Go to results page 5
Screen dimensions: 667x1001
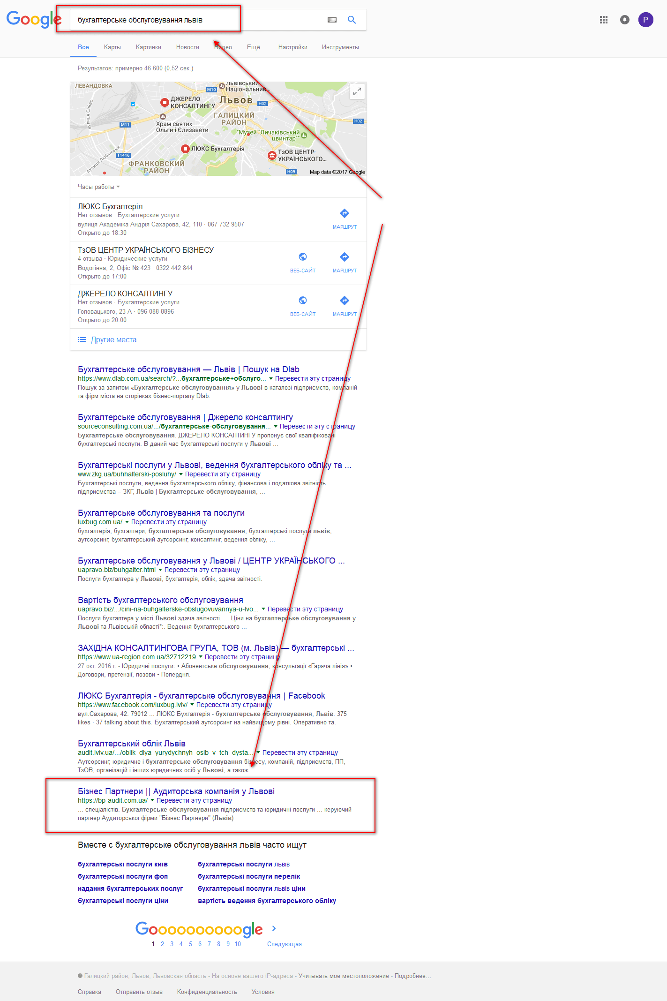tap(190, 944)
